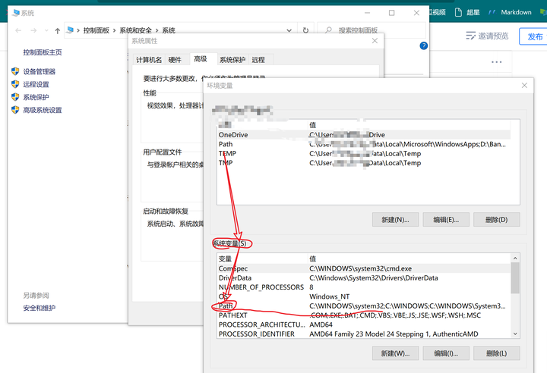Switch to the 硬件 tab
Viewport: 547px width, 373px height.
click(175, 60)
